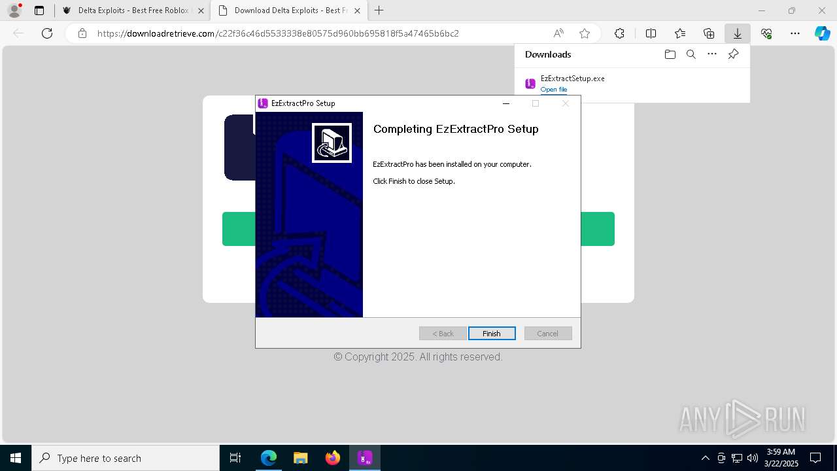Close the Delta Exploits first tab
Viewport: 837px width, 471px height.
[201, 10]
